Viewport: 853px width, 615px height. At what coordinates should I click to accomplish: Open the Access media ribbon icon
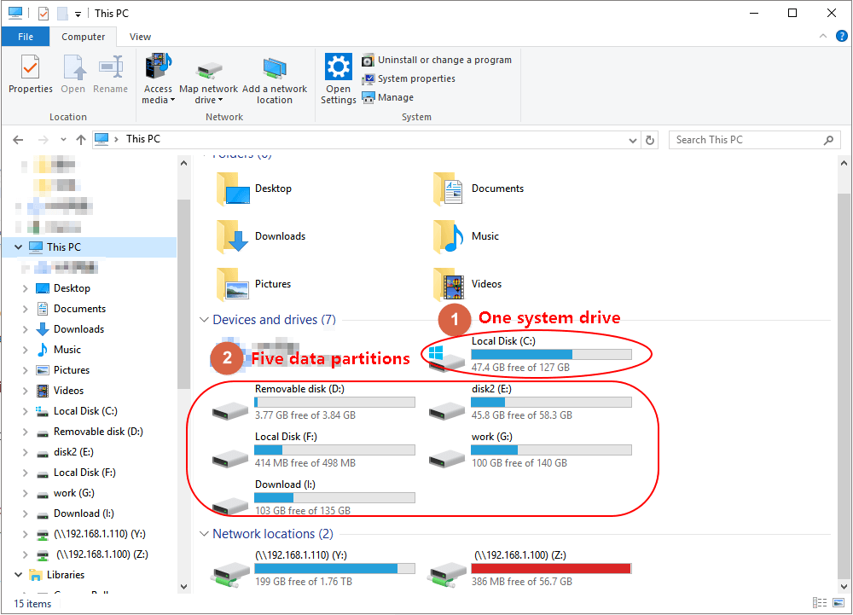(x=158, y=68)
